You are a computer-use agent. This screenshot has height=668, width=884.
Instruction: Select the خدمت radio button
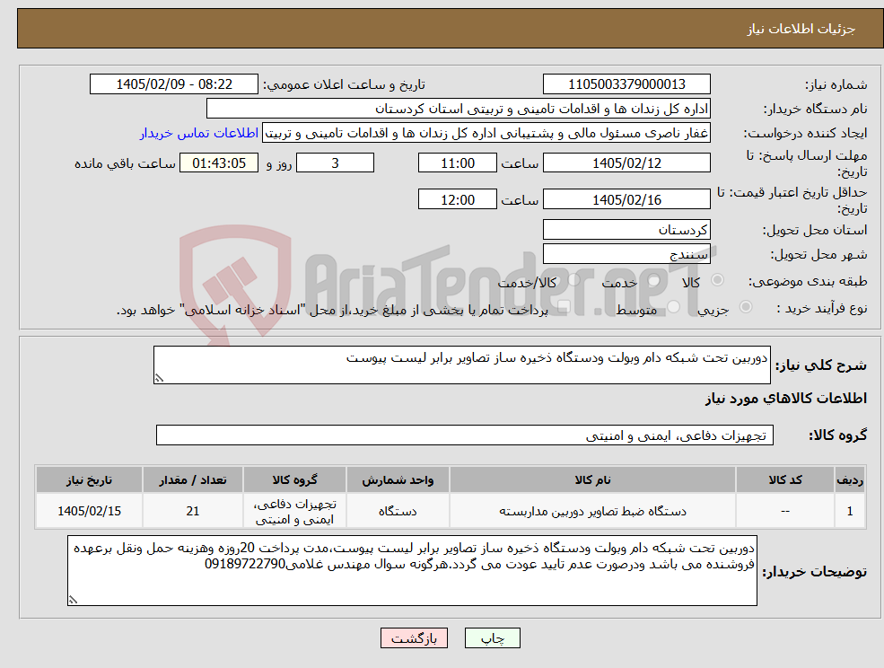point(654,280)
